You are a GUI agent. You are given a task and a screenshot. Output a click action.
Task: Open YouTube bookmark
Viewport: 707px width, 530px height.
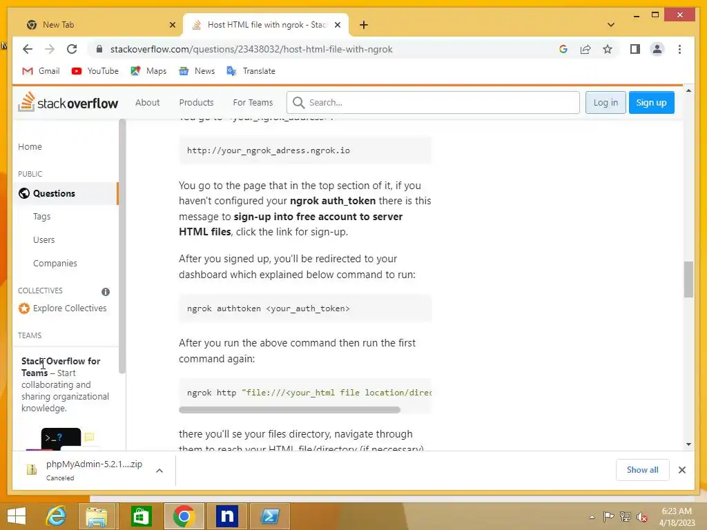point(95,71)
